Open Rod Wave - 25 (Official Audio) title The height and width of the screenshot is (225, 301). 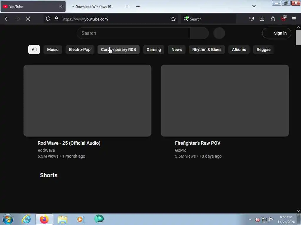(69, 143)
